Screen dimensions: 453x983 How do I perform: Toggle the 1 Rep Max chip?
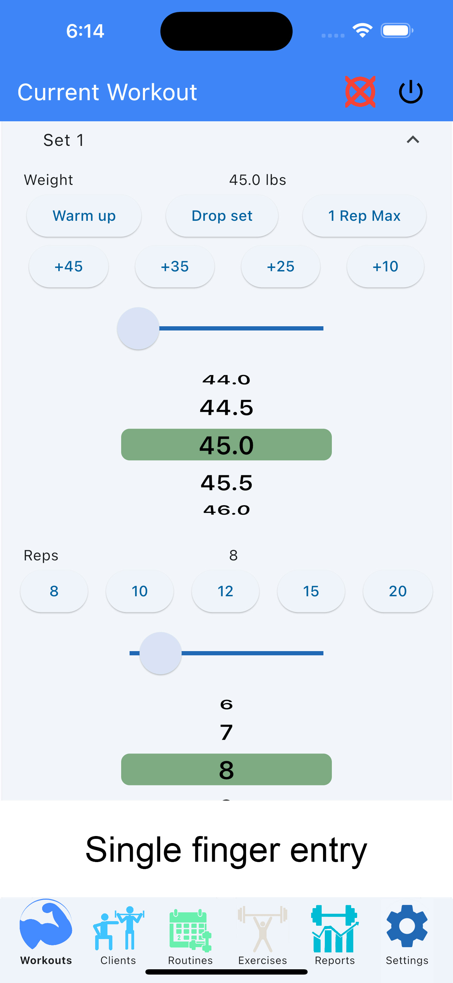pos(364,216)
